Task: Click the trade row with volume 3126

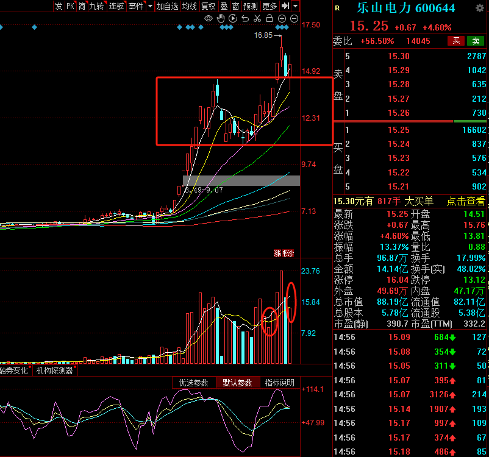Action: pos(411,395)
